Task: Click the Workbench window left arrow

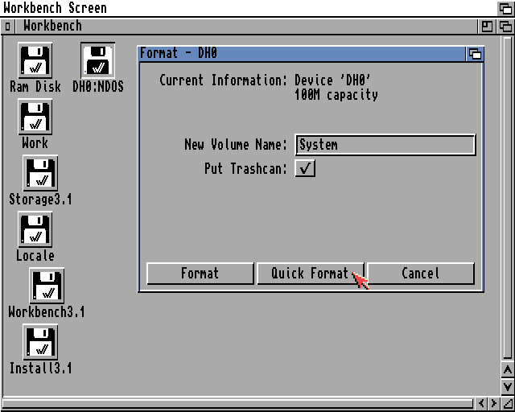Action: [x=481, y=403]
